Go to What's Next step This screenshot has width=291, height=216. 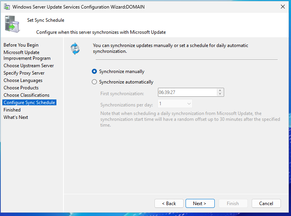(16, 117)
